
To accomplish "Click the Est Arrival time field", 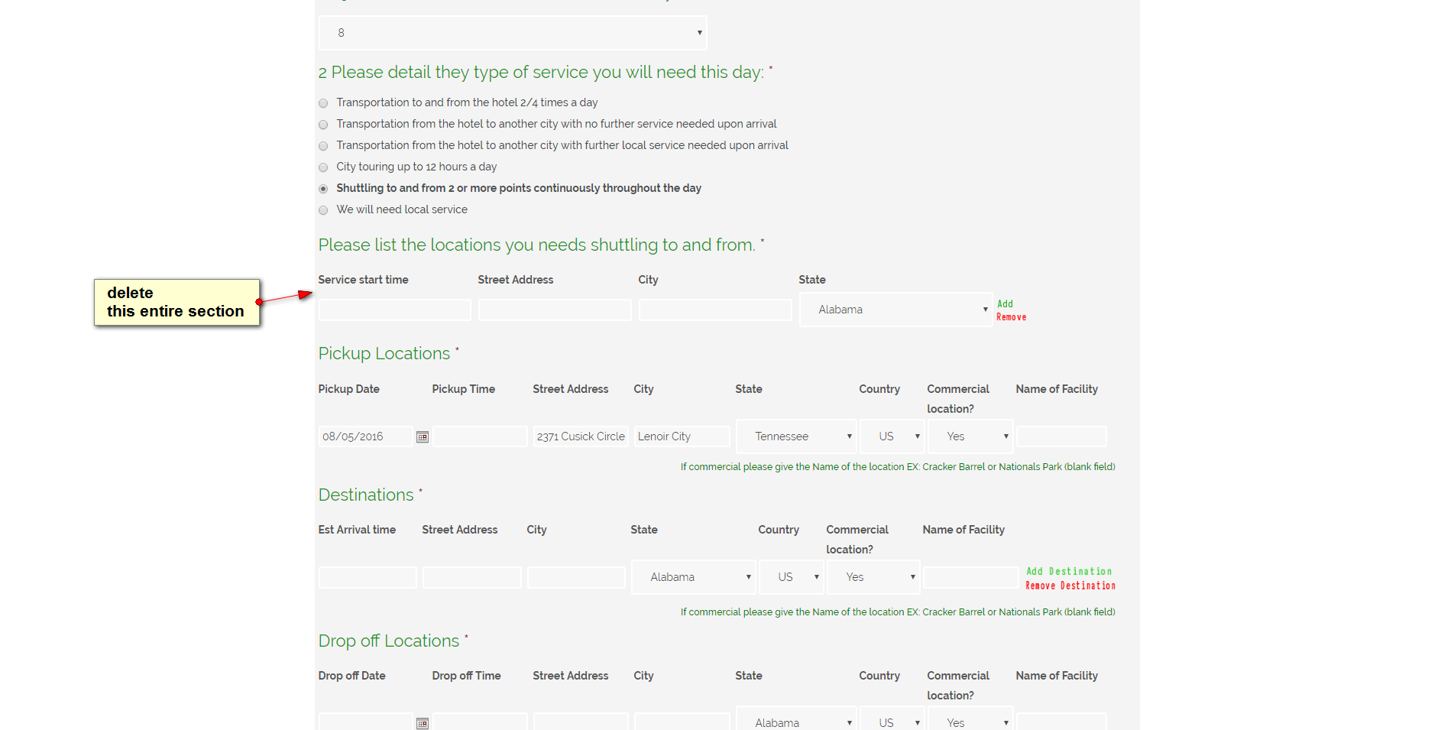I will 368,577.
